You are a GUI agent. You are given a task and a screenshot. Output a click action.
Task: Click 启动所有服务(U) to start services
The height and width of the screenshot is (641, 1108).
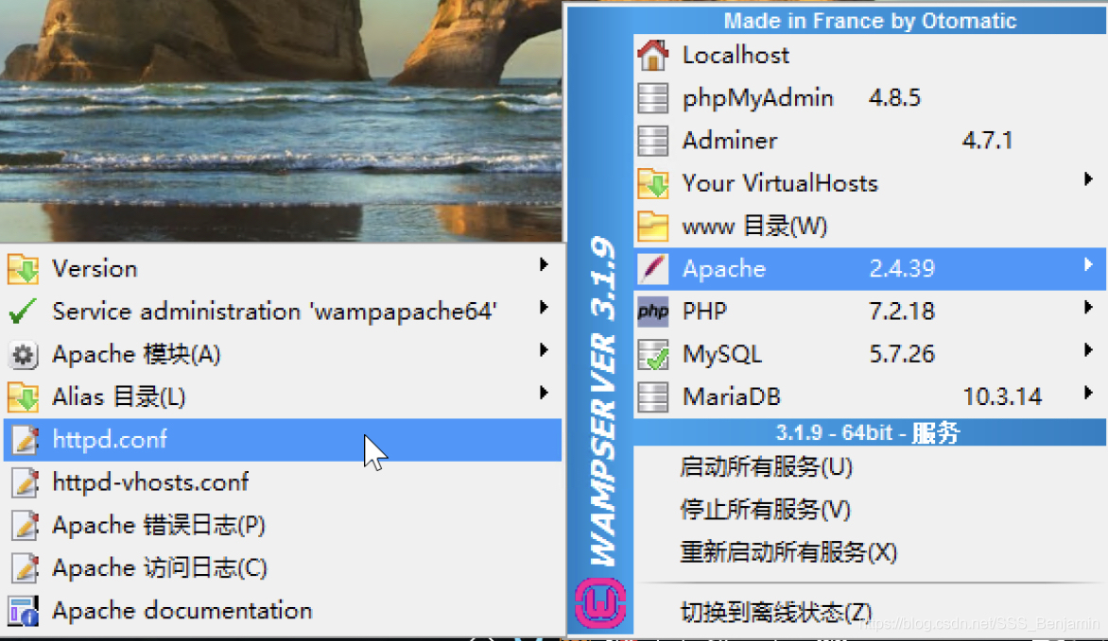pos(869,467)
